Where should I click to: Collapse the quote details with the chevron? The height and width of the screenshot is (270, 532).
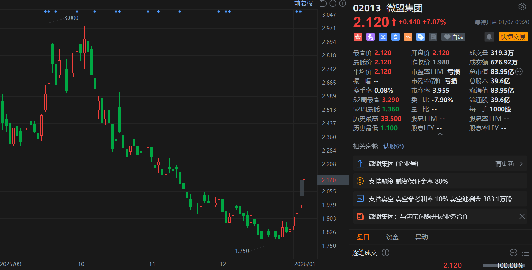pos(440,134)
